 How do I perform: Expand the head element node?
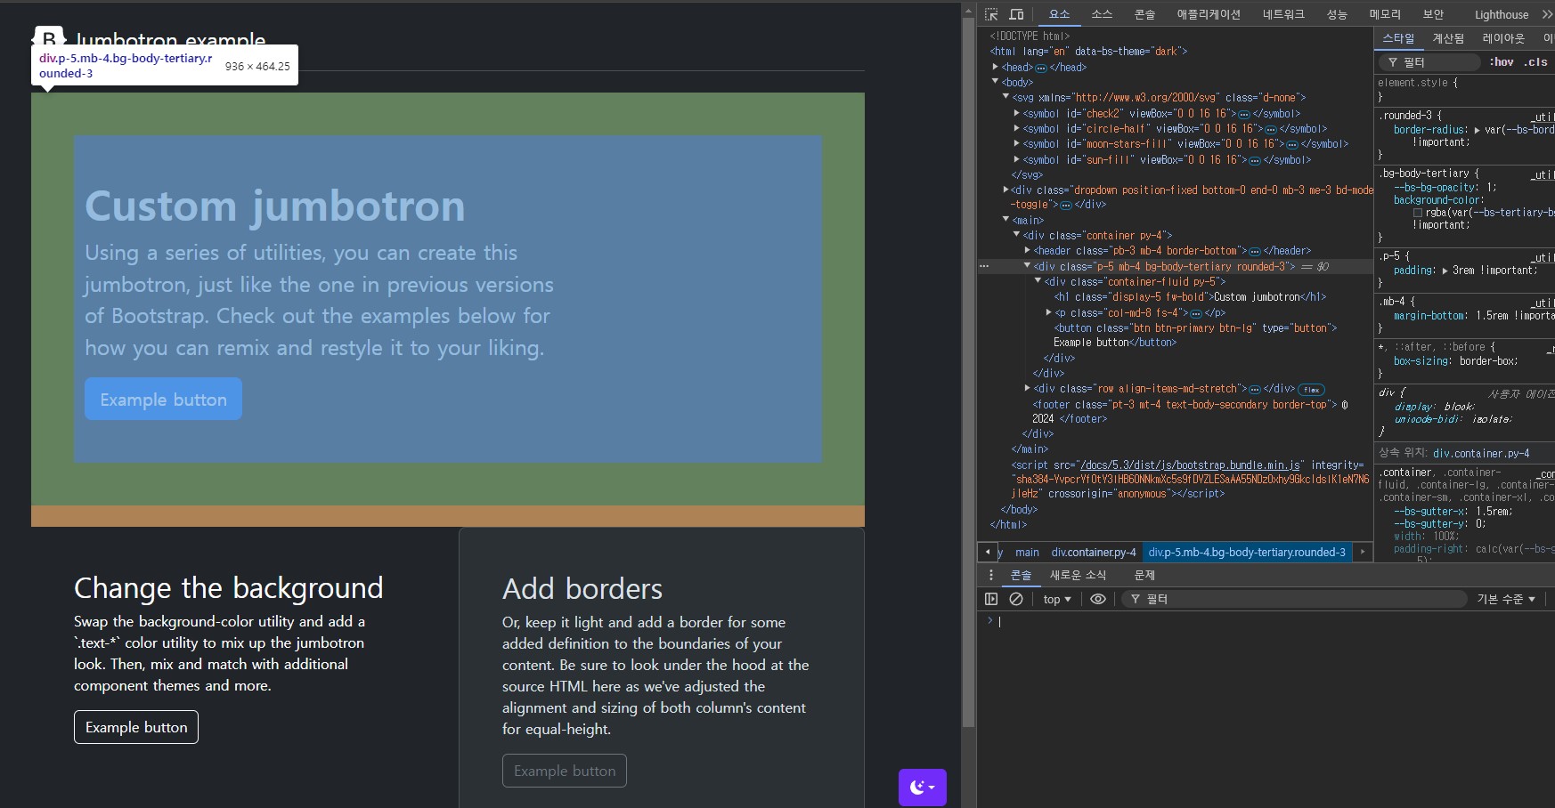coord(996,67)
